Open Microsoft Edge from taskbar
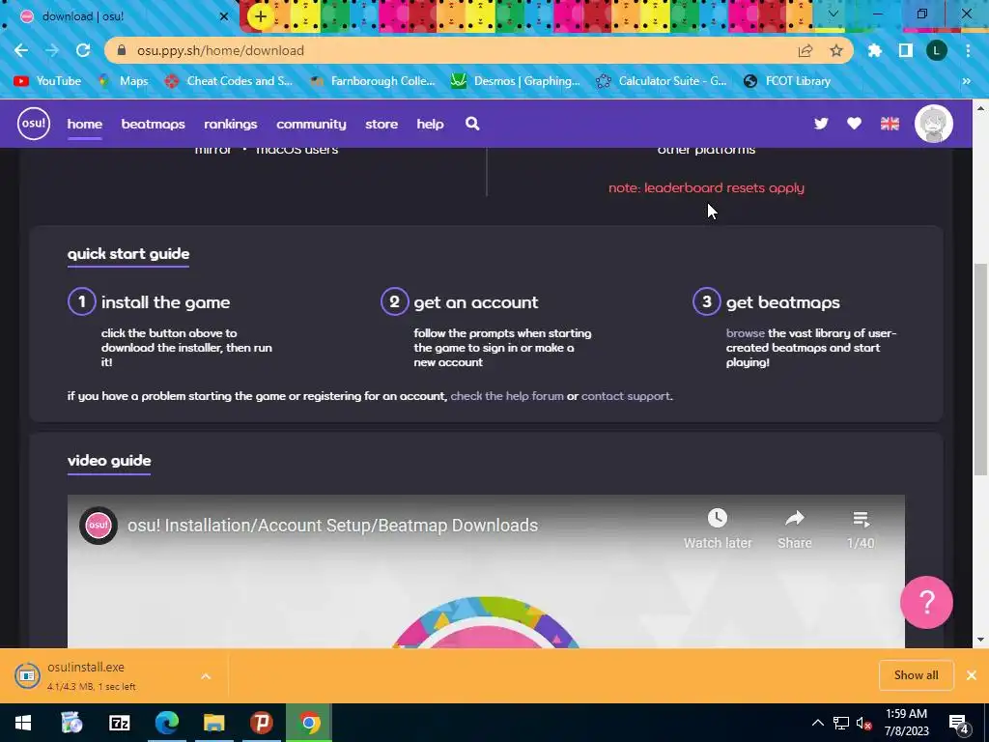Viewport: 989px width, 742px height. click(166, 723)
